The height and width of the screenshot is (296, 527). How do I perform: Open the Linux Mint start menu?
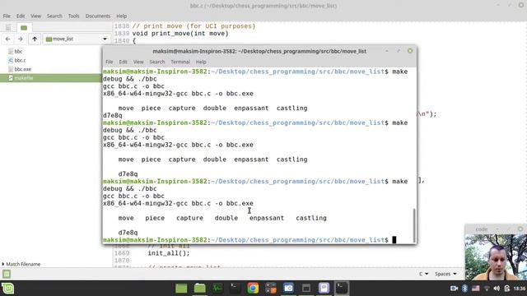point(7,289)
